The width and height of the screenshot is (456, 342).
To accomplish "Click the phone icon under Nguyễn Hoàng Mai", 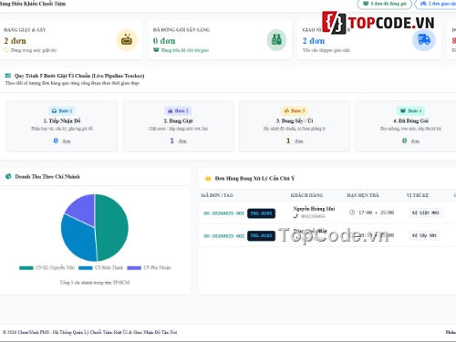I will (295, 216).
